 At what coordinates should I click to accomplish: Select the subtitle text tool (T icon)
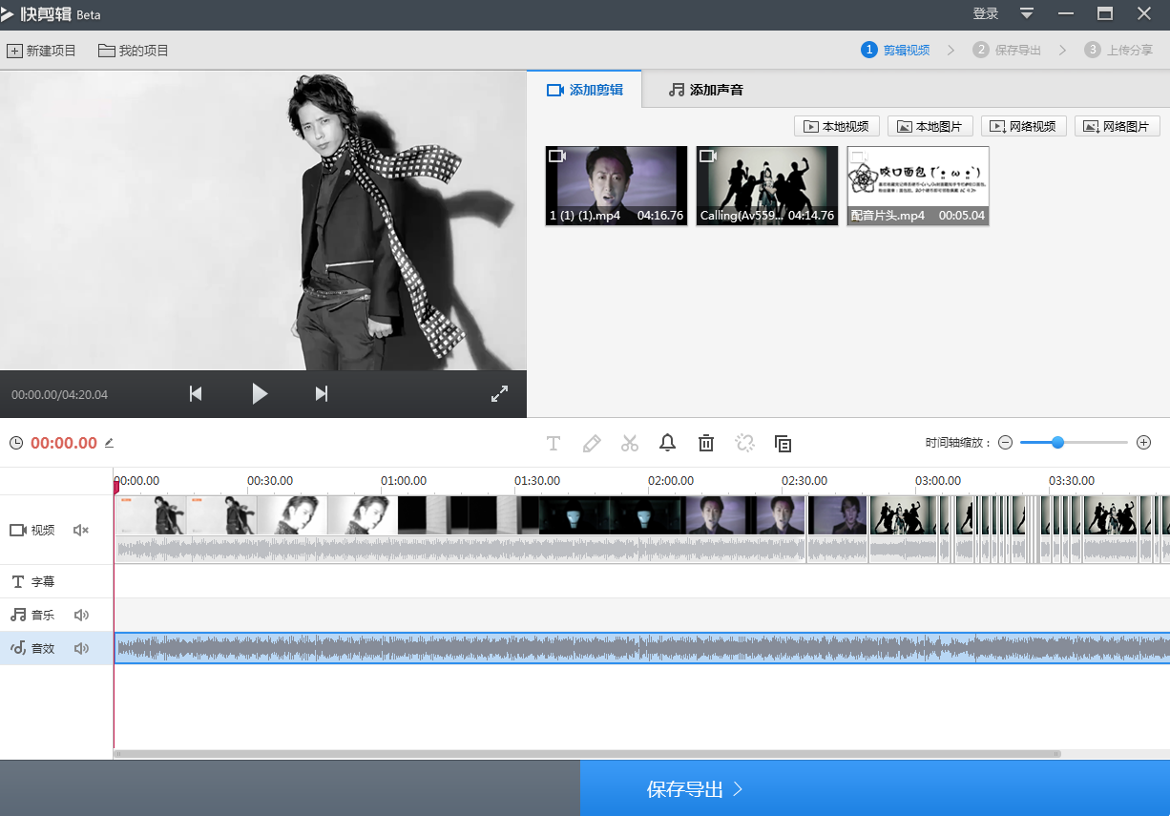pyautogui.click(x=554, y=443)
